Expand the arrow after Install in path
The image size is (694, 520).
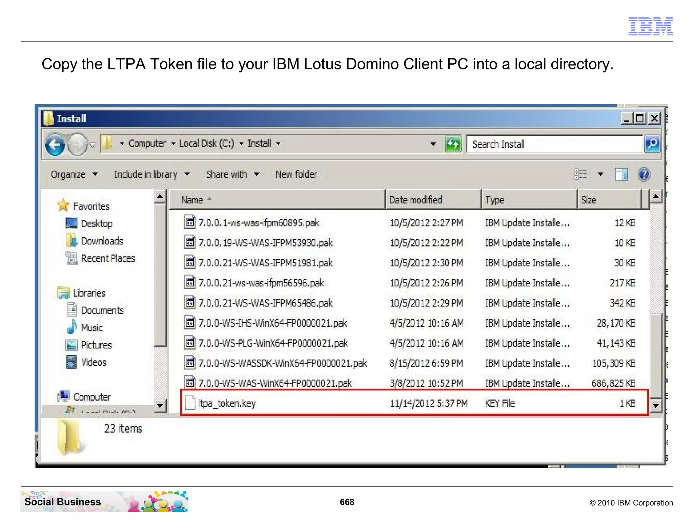[x=278, y=144]
